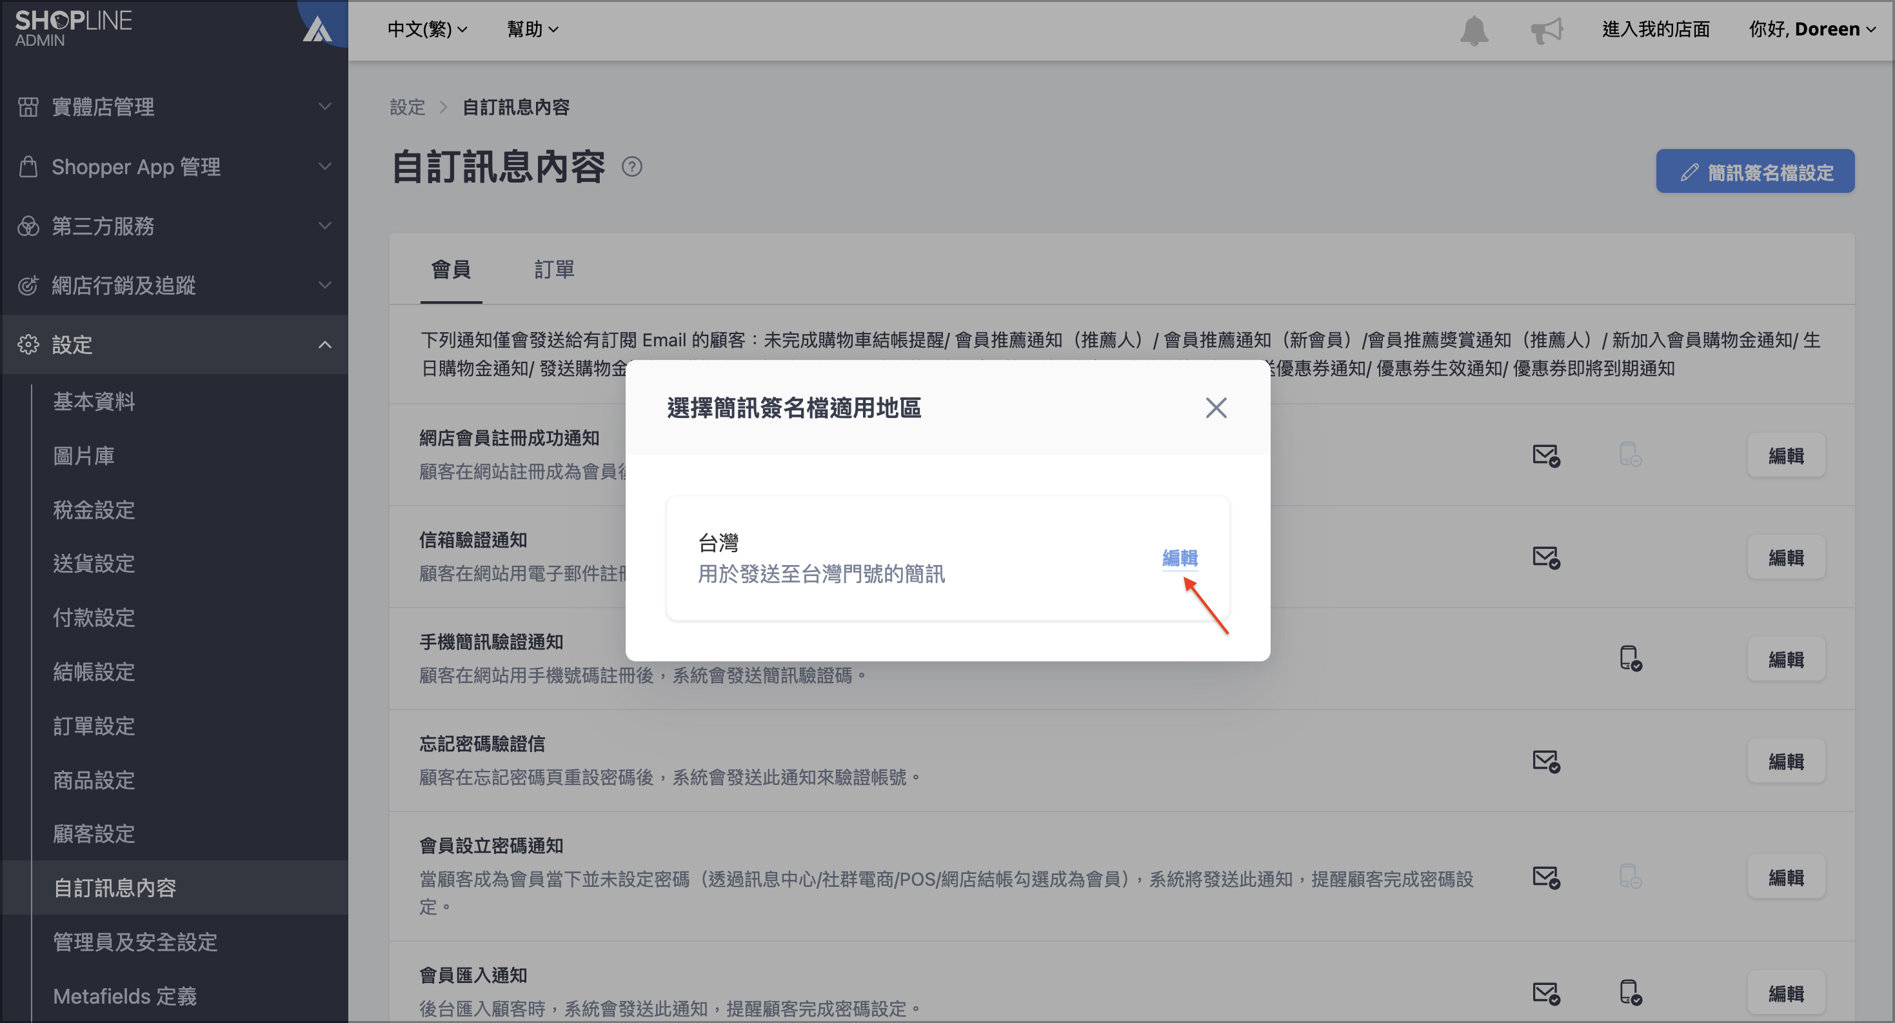Expand the 網店行銷及追蹤 chevron
This screenshot has width=1895, height=1023.
[324, 285]
